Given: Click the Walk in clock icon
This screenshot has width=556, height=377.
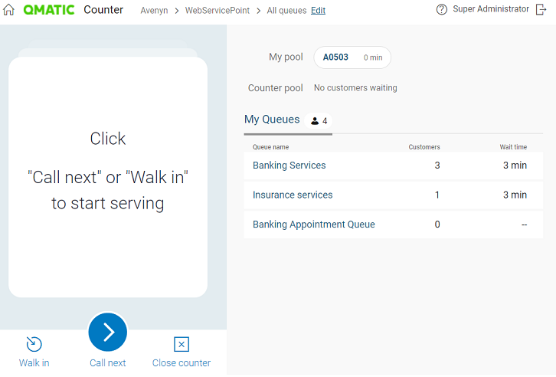Looking at the screenshot, I should point(34,344).
